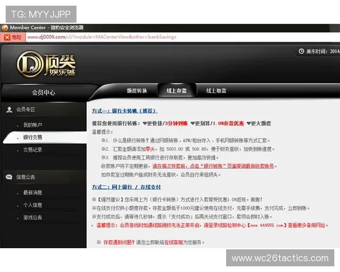Click the line starting 在线支付仅供小额度存款
The height and width of the screenshot is (272, 340).
(201, 208)
